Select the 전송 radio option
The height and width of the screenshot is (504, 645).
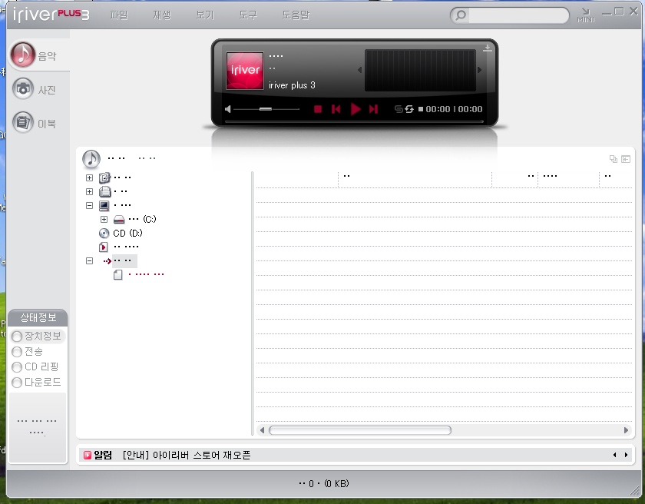click(x=27, y=352)
